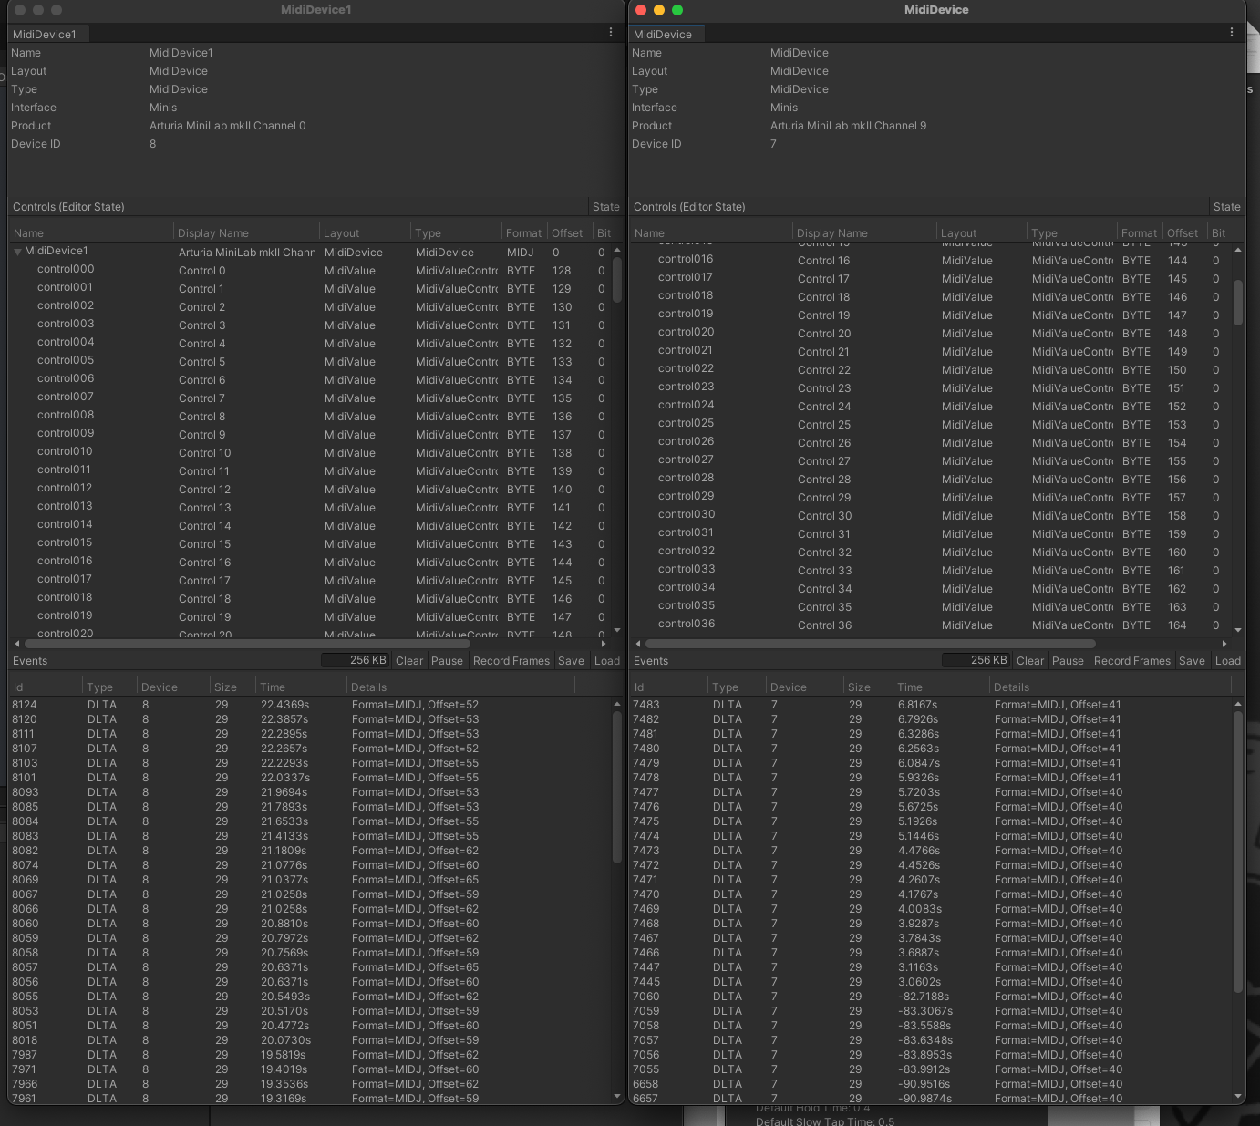
Task: Clear events in the left Events panel
Action: [x=408, y=660]
